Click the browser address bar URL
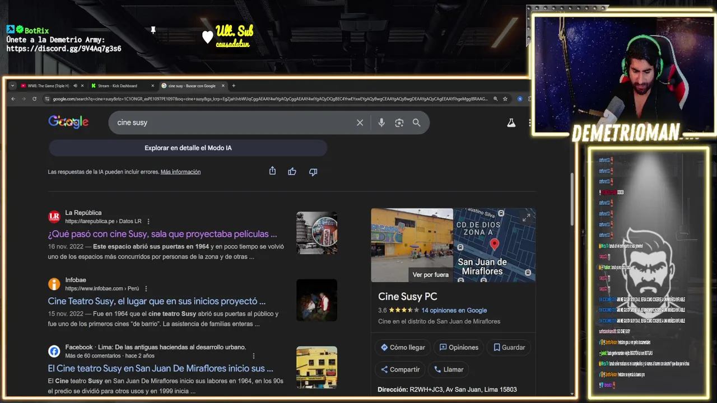Viewport: 717px width, 403px height. click(x=270, y=99)
